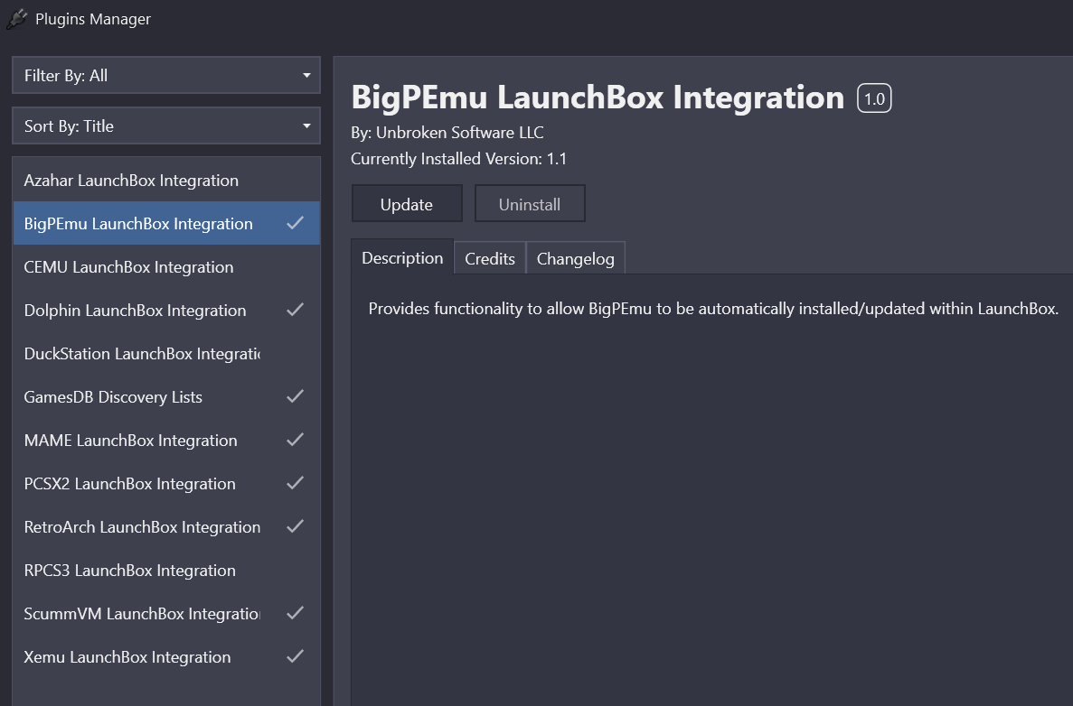Select CEMU LaunchBox Integration plugin
1073x706 pixels.
tap(128, 267)
